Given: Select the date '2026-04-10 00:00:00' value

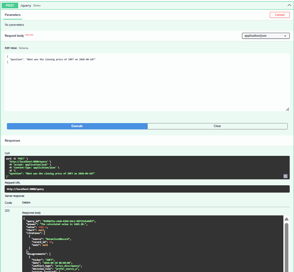Looking at the screenshot, I should coord(57,263).
